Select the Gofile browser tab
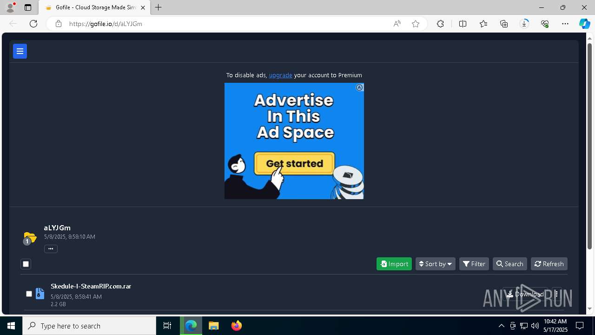The image size is (595, 335). coord(94,7)
